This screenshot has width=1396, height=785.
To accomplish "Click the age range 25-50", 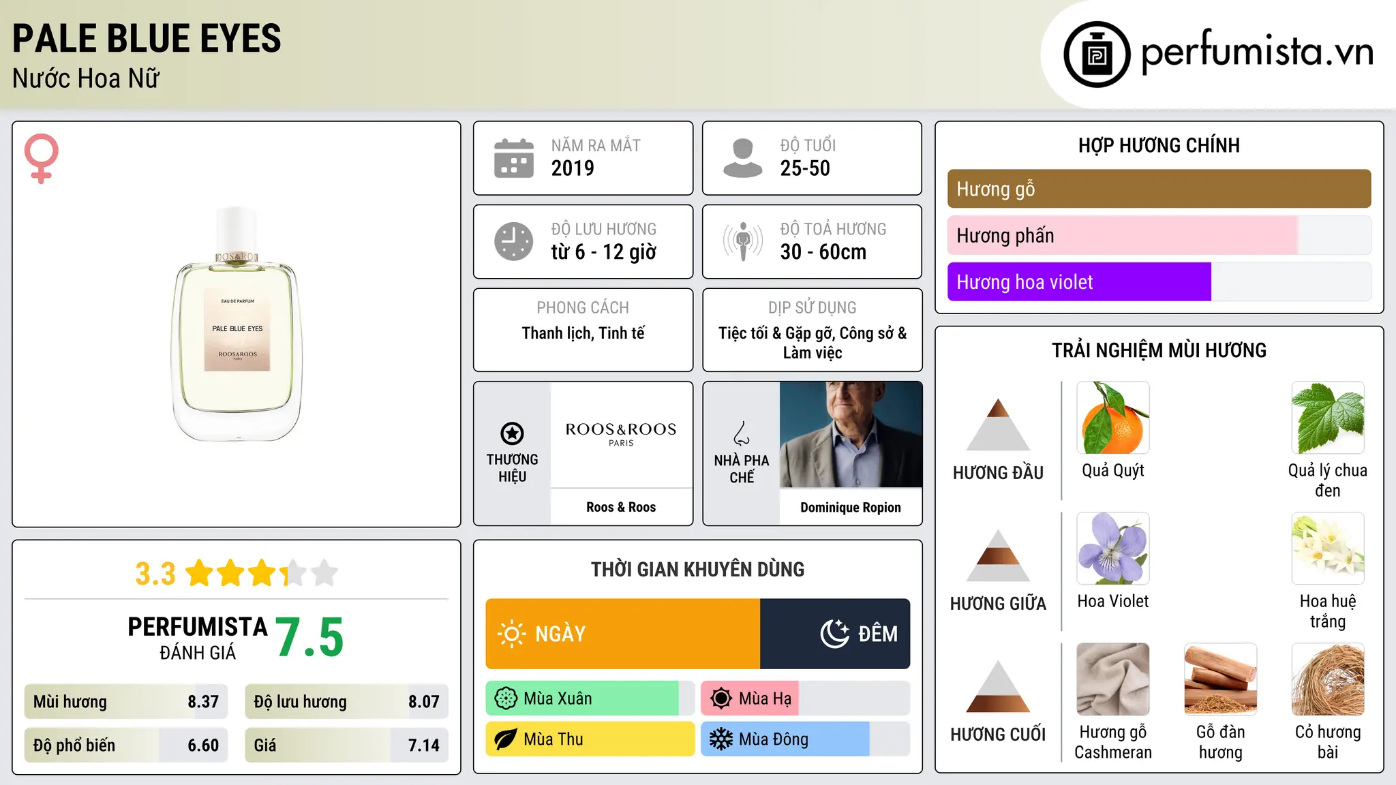I will (x=805, y=168).
